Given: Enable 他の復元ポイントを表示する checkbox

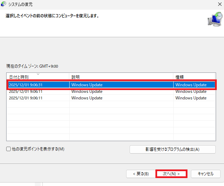Looking at the screenshot, I should [x=9, y=149].
